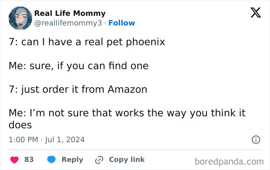The width and height of the screenshot is (270, 170).
Task: Follow the Real Life Mommy account
Action: point(122,23)
